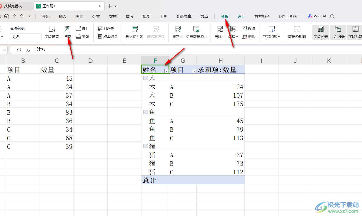Click the search magnifier beside WPS AI
Viewport: 362px width, 216px height.
click(x=332, y=16)
